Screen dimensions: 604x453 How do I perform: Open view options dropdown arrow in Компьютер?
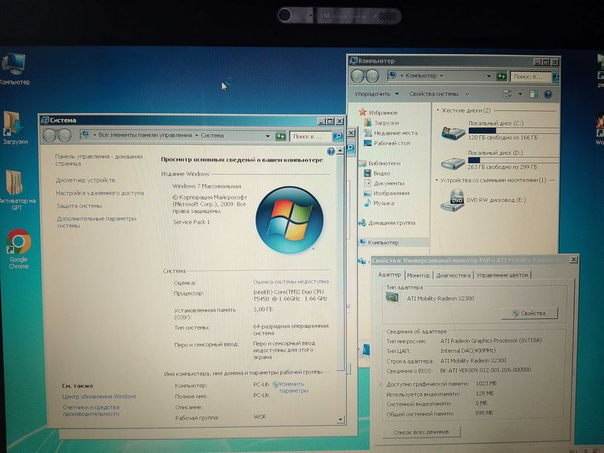click(520, 94)
